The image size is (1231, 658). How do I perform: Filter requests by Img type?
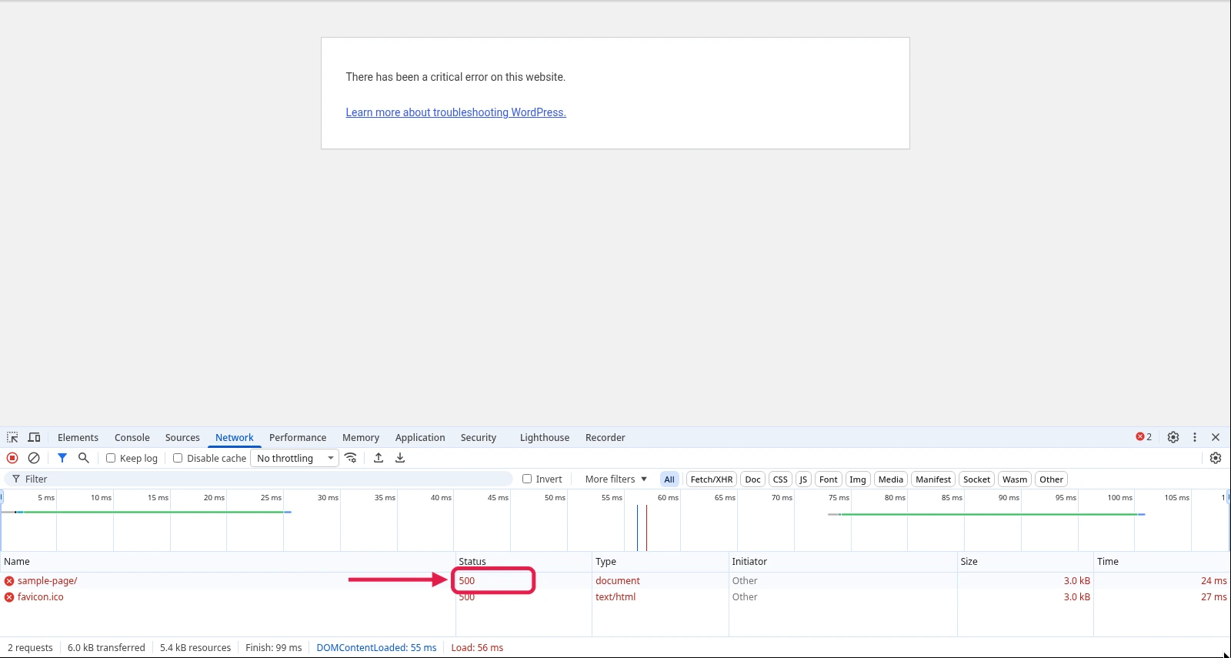pyautogui.click(x=858, y=479)
